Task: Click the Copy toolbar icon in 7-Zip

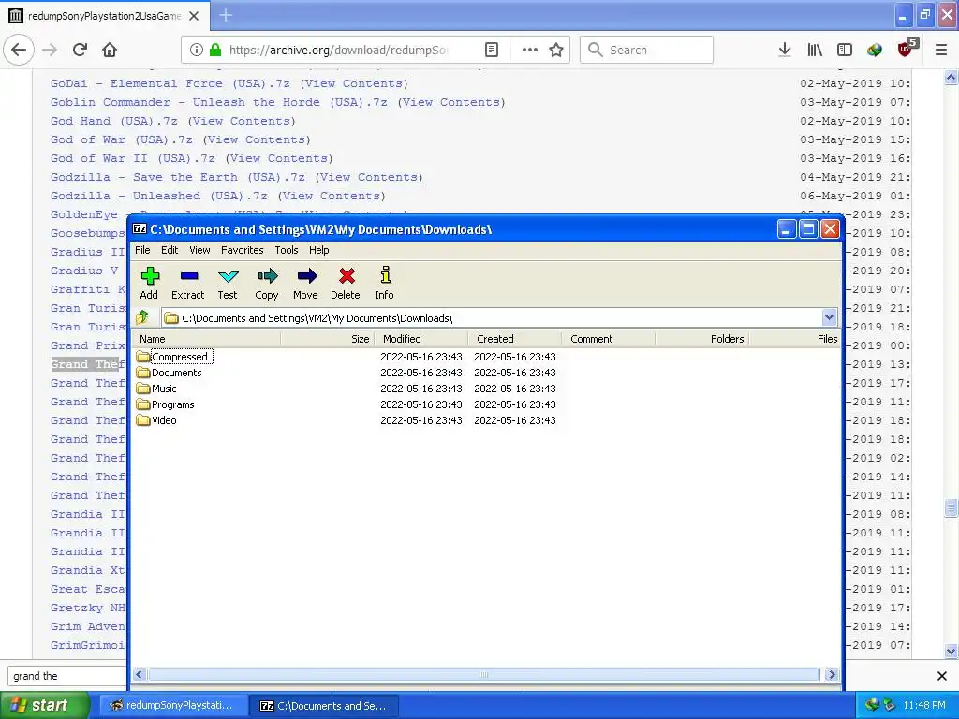Action: [x=267, y=276]
